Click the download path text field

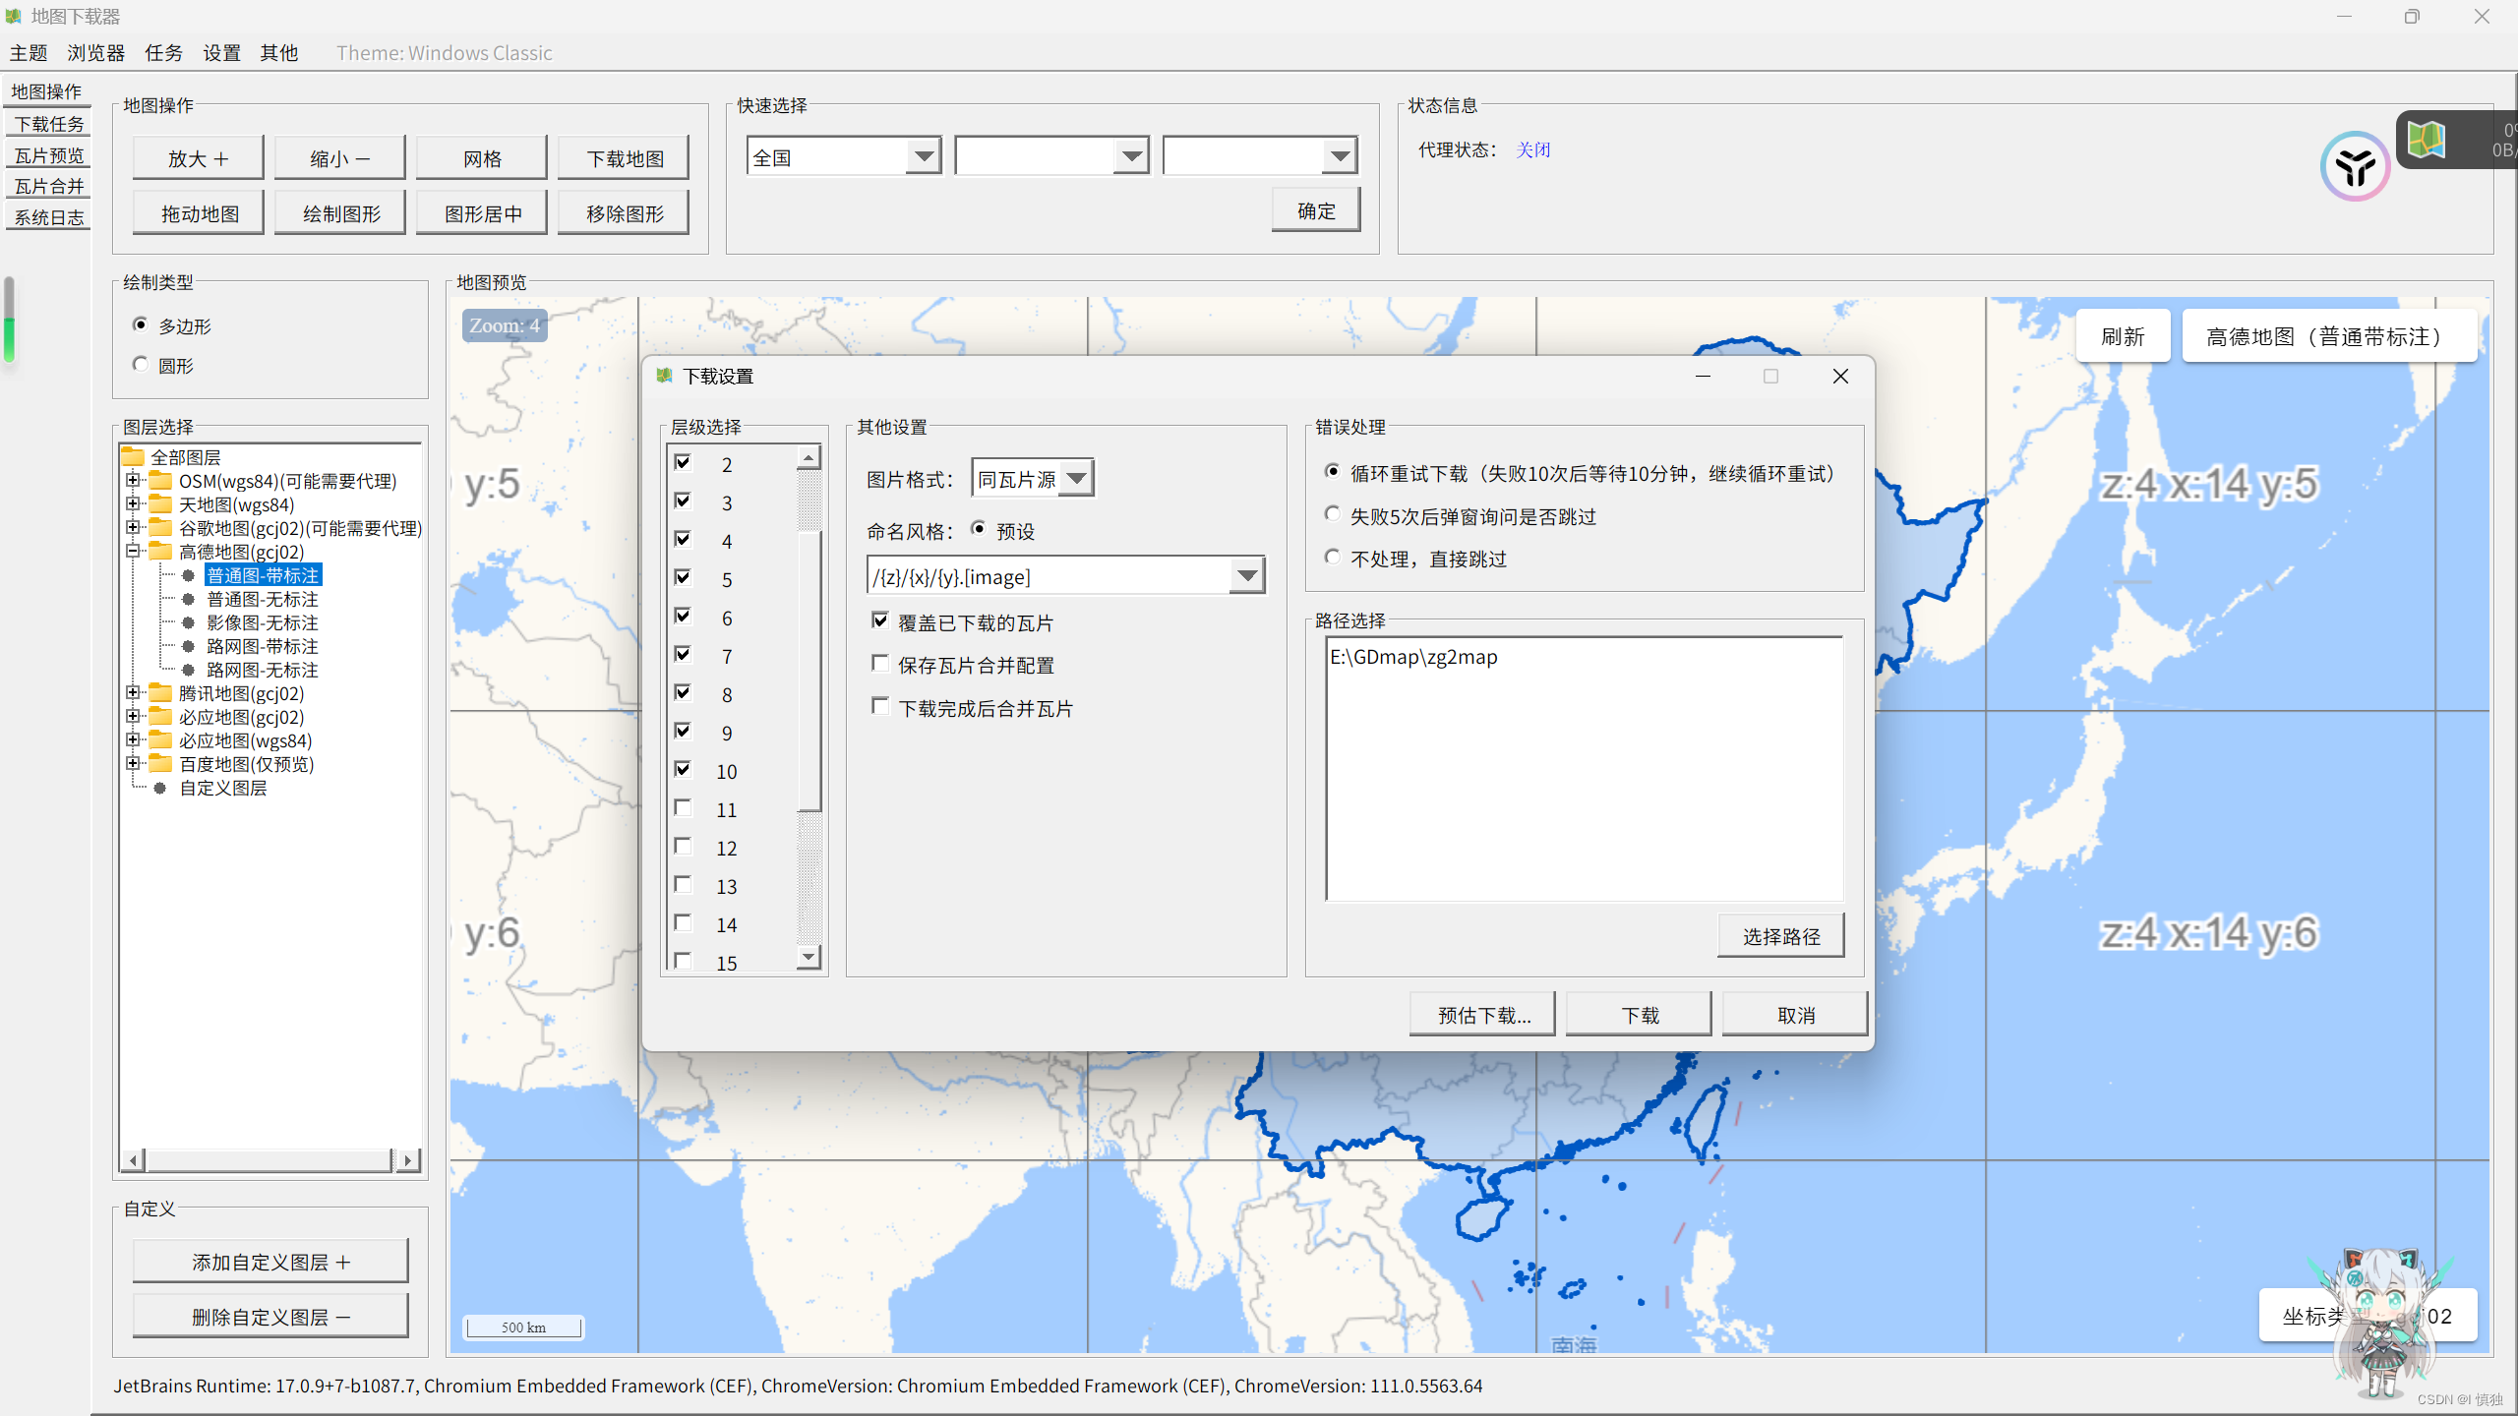click(x=1584, y=767)
